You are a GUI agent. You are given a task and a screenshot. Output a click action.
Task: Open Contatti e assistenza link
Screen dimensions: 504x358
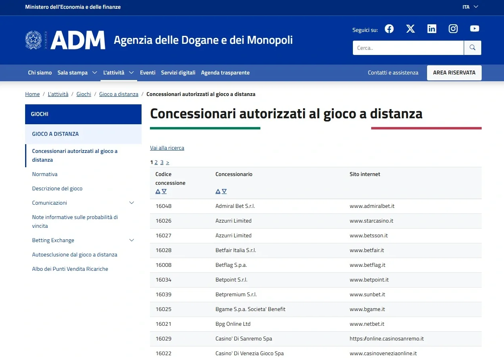(x=393, y=73)
